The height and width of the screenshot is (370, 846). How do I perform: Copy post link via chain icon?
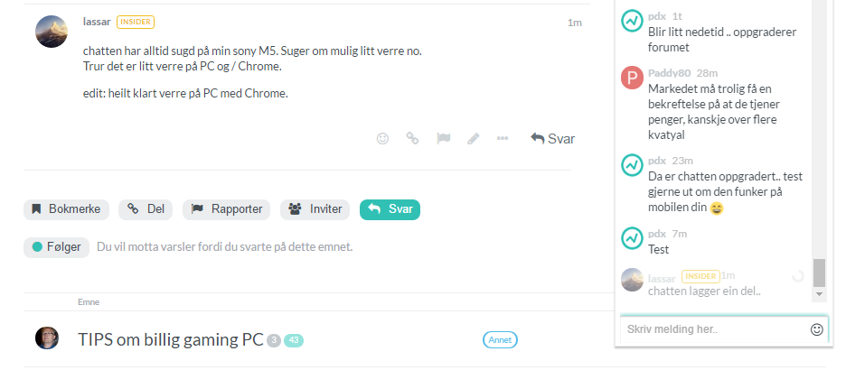[412, 139]
